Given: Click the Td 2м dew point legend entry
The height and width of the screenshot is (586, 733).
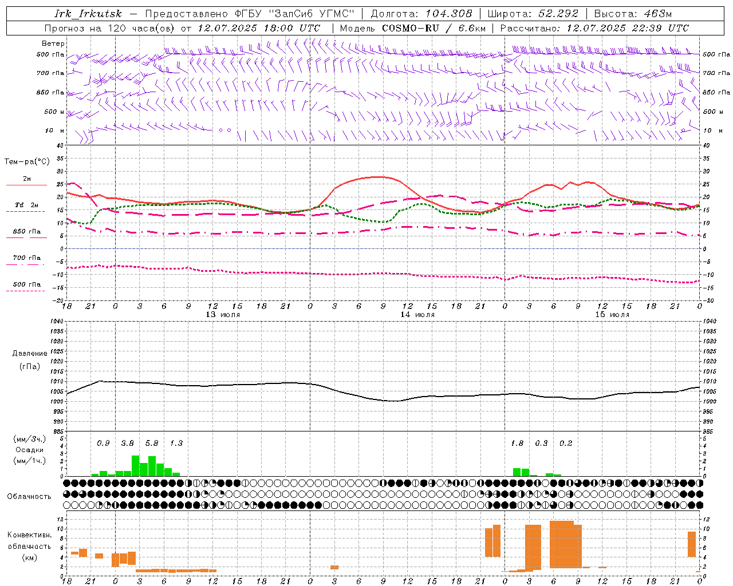Looking at the screenshot, I should pyautogui.click(x=27, y=205).
